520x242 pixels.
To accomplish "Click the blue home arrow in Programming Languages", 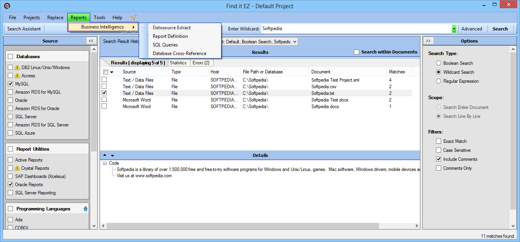I will point(86,209).
